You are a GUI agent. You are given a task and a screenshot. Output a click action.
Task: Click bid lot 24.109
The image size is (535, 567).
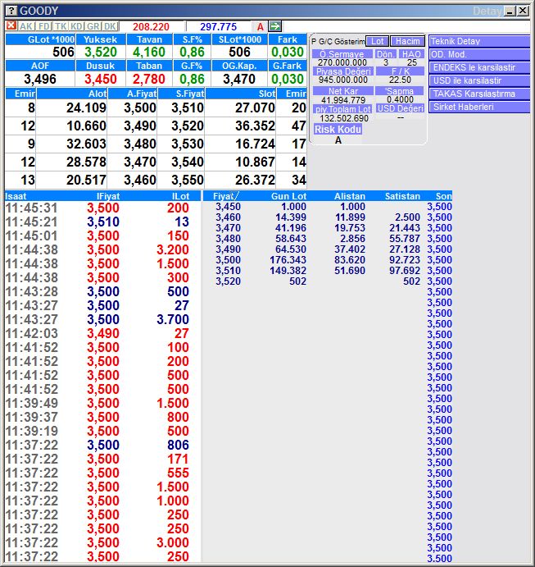pos(86,107)
